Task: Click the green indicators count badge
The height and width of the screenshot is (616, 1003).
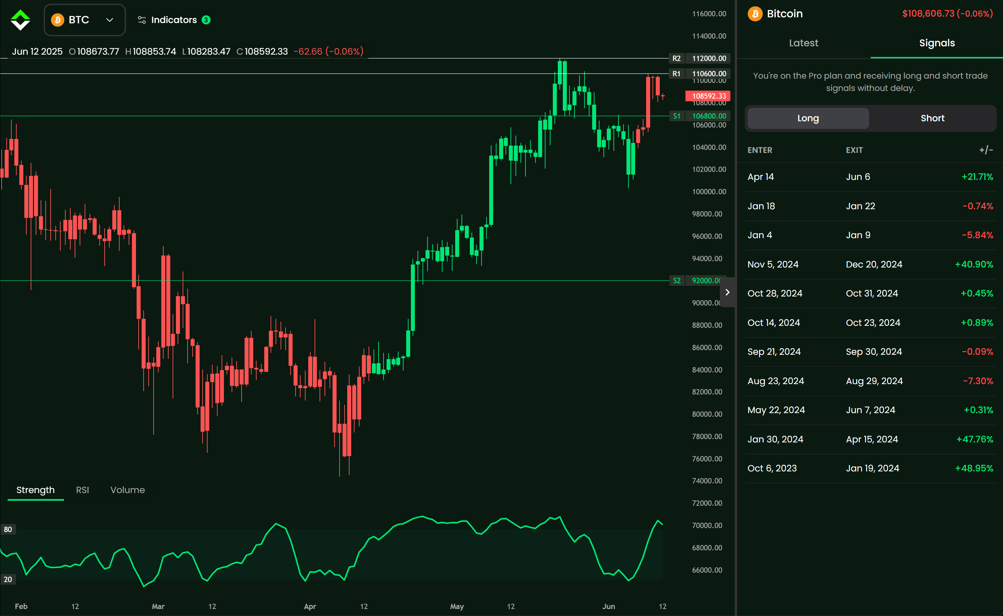Action: pos(206,20)
